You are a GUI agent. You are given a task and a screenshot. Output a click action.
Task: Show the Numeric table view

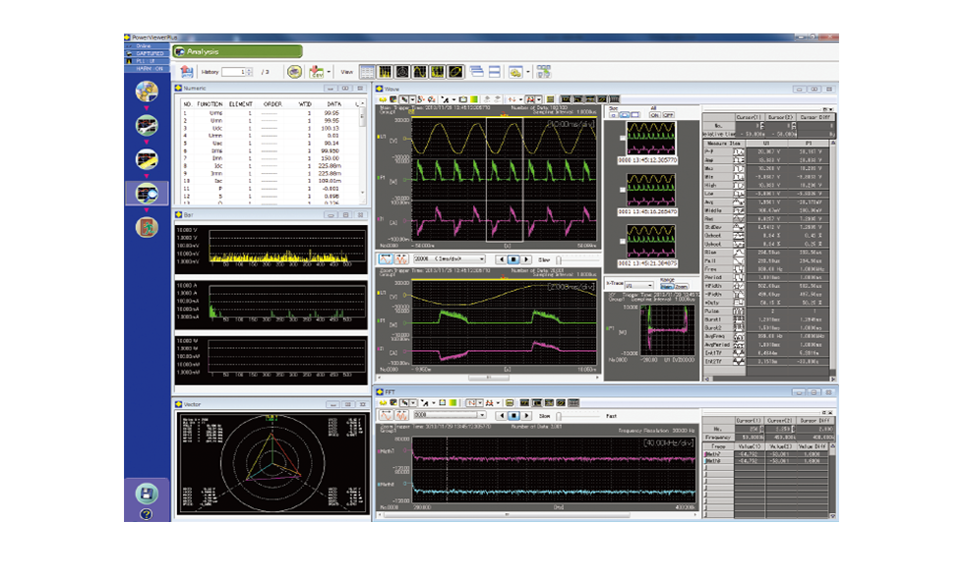coord(367,72)
